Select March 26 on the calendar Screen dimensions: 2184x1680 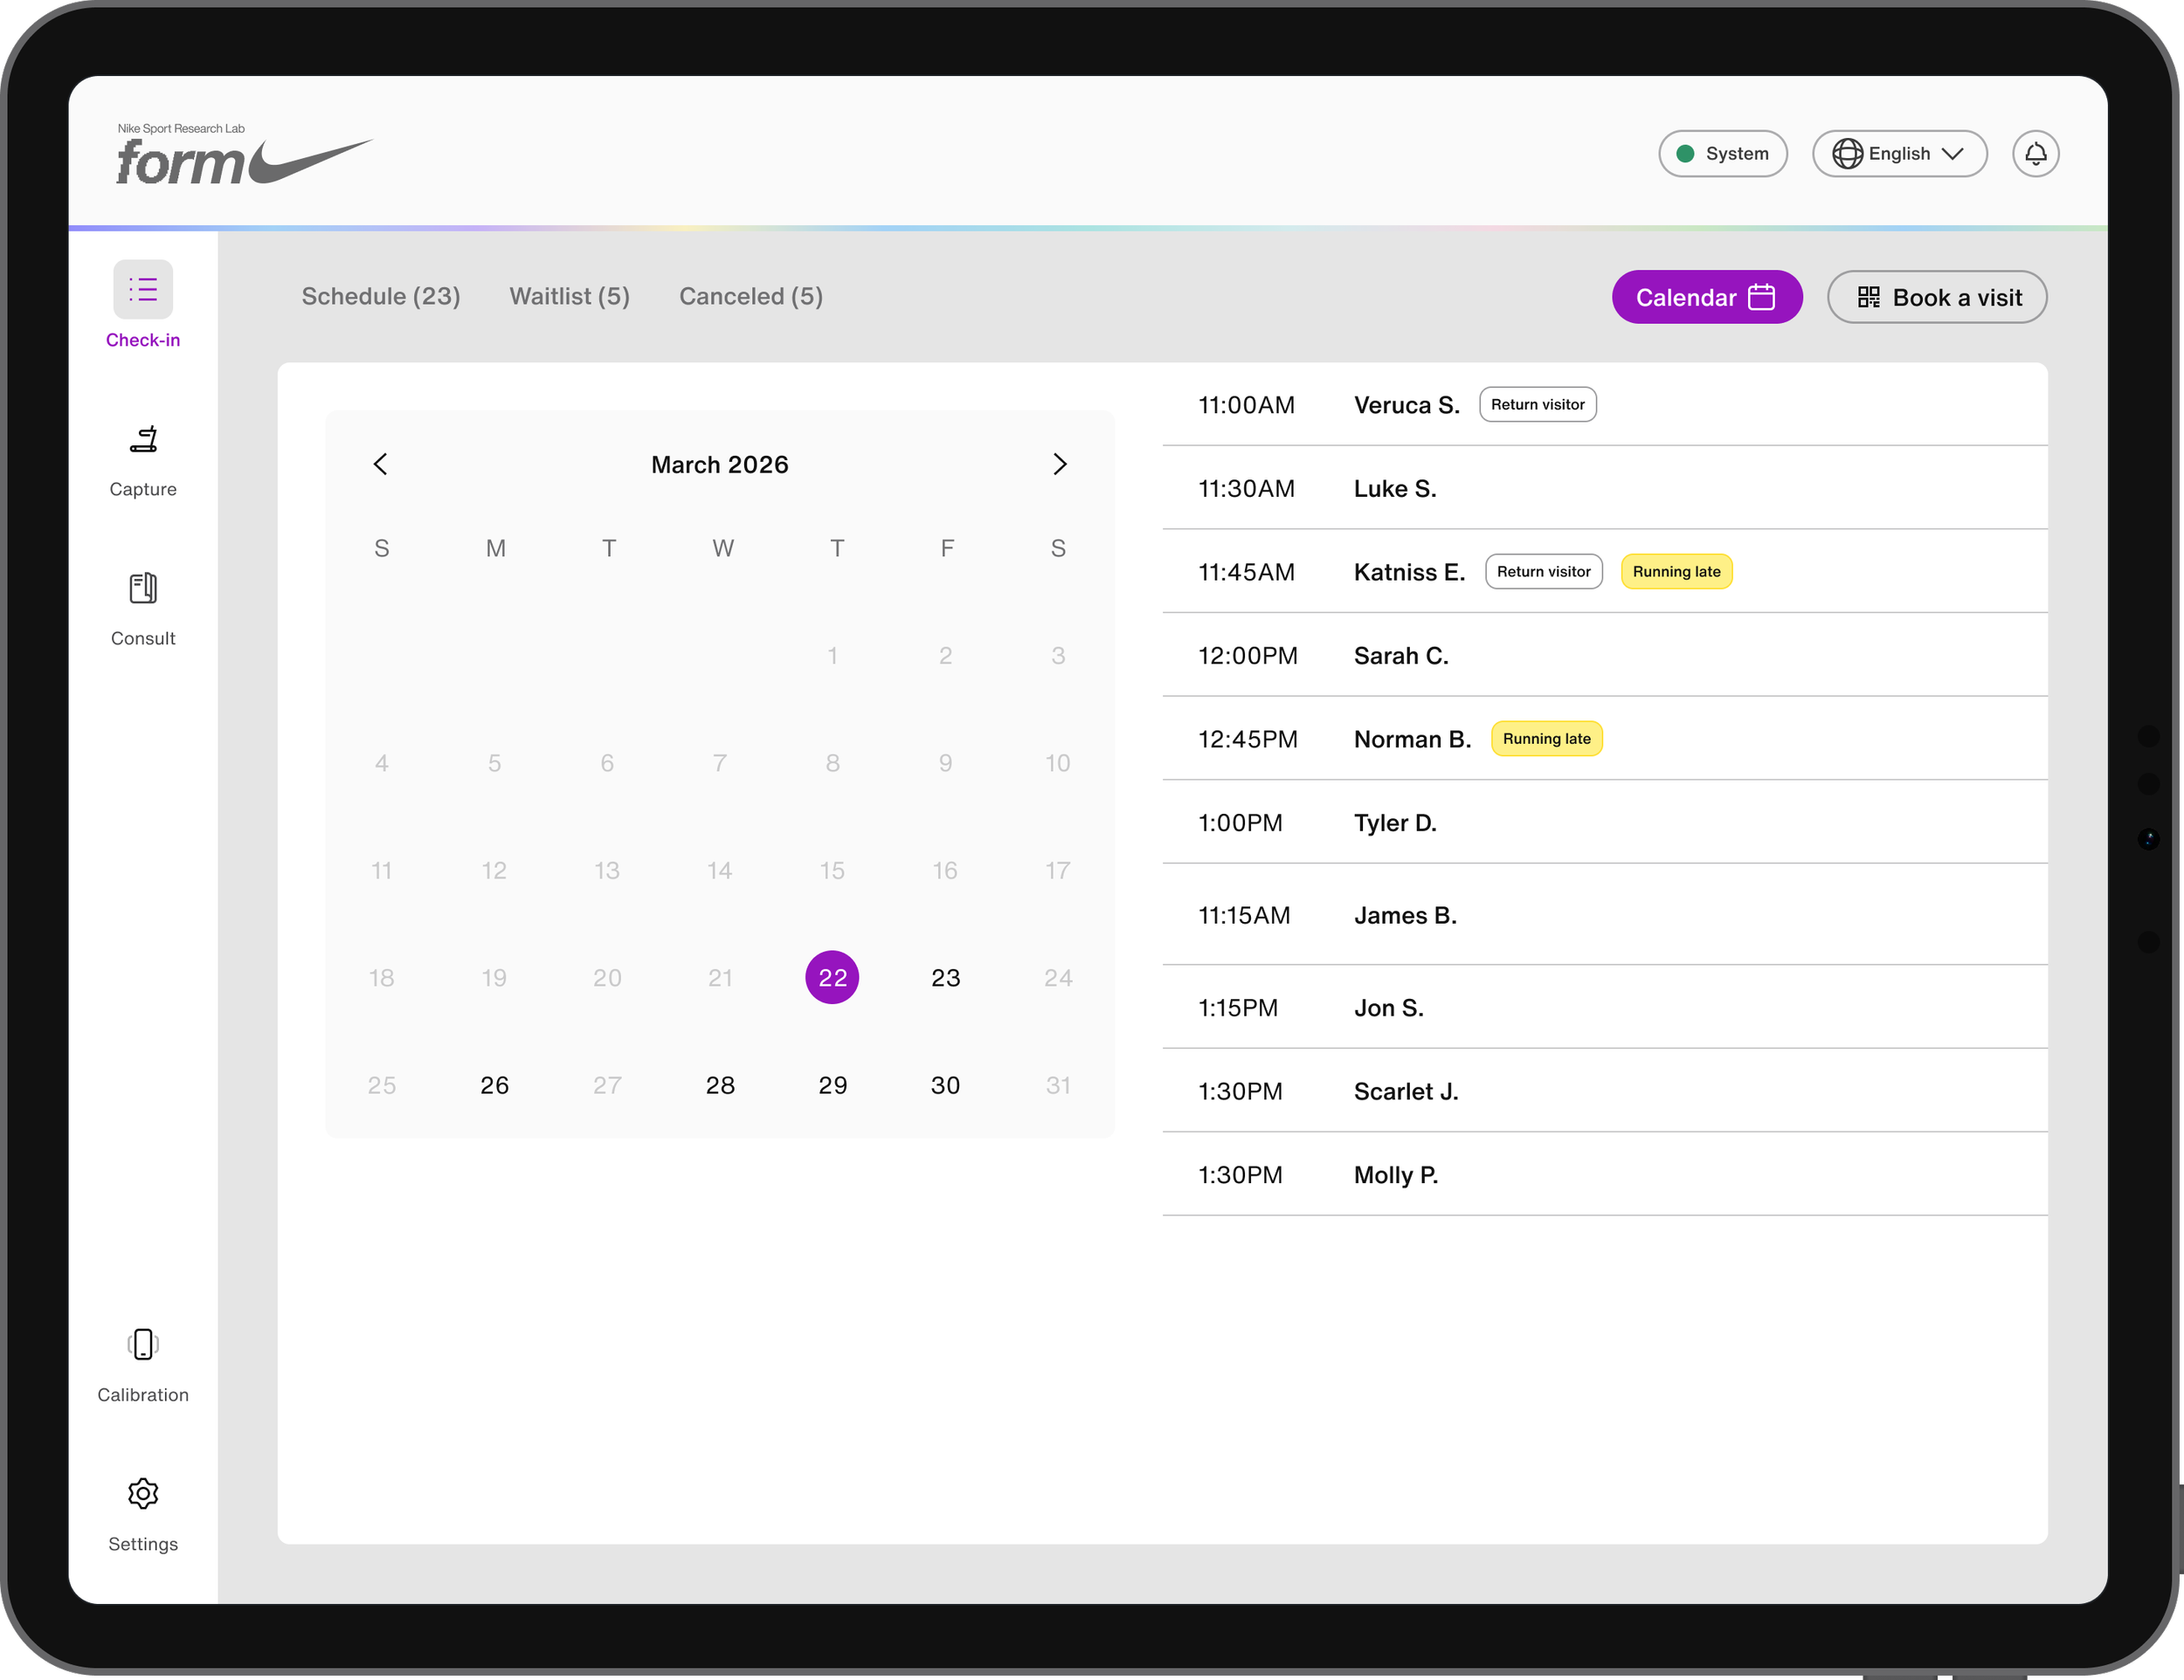[x=494, y=1085]
